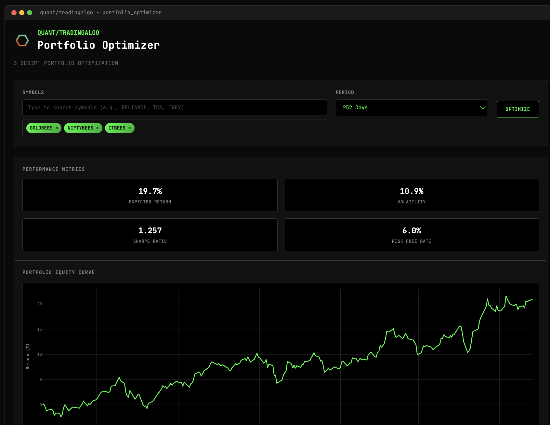Click the yellow minimize window dot

(22, 13)
